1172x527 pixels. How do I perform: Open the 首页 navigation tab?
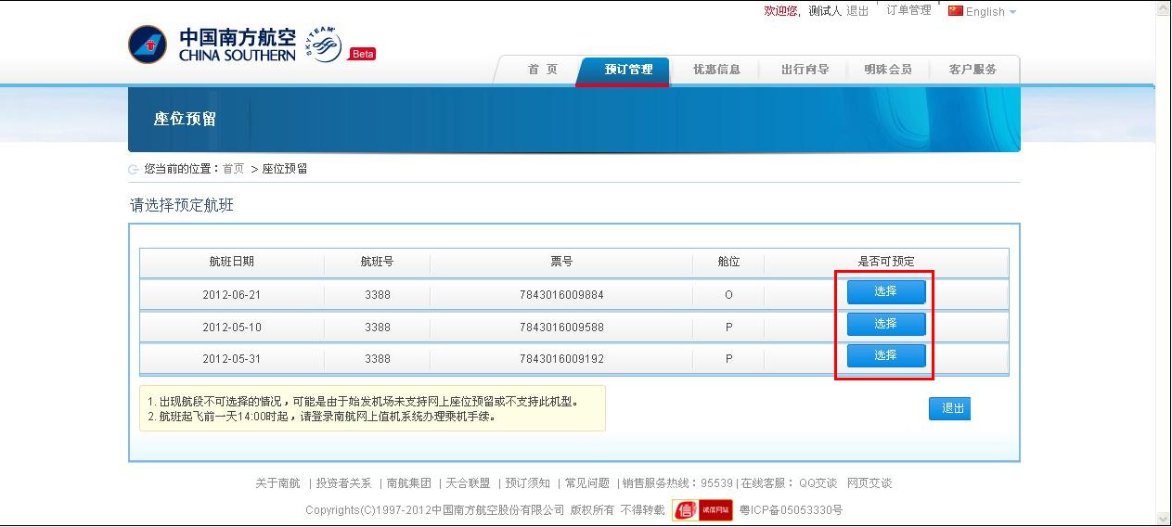coord(542,70)
